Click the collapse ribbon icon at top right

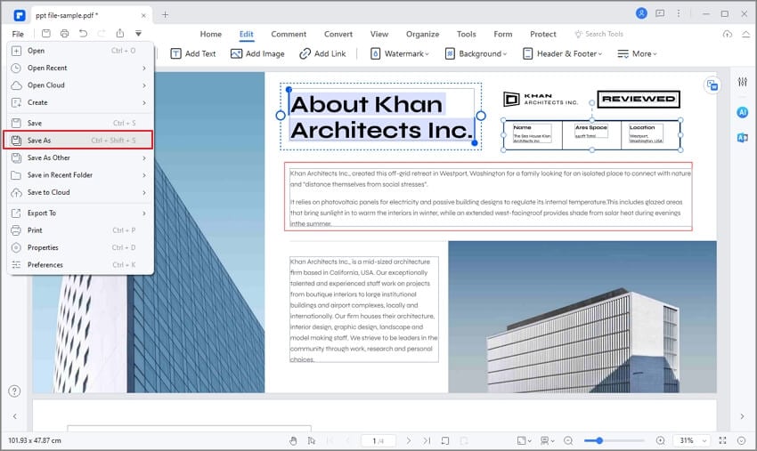pyautogui.click(x=746, y=34)
